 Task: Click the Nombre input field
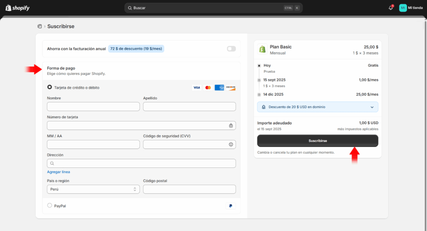(93, 107)
